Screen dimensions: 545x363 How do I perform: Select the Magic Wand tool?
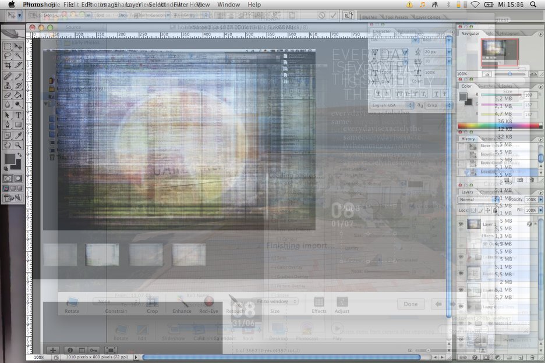(18, 56)
